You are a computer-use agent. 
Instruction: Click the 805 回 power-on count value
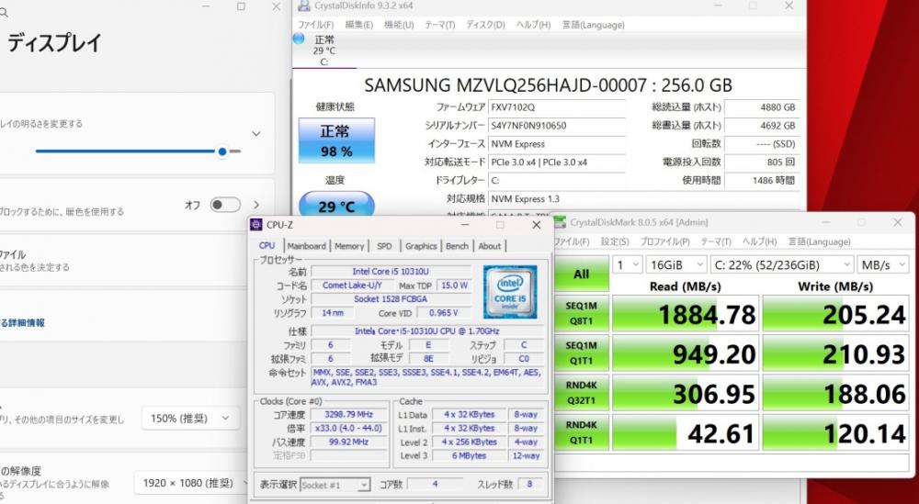762,162
